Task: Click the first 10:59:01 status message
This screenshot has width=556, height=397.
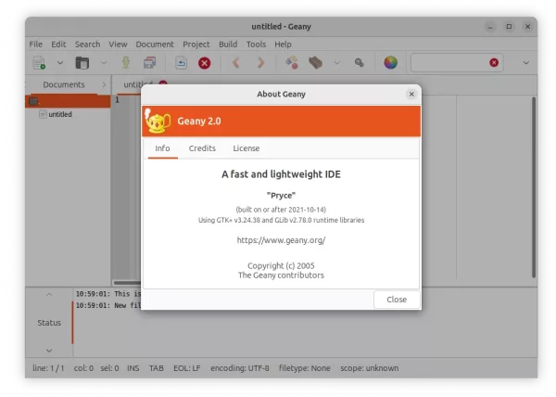Action: coord(108,294)
